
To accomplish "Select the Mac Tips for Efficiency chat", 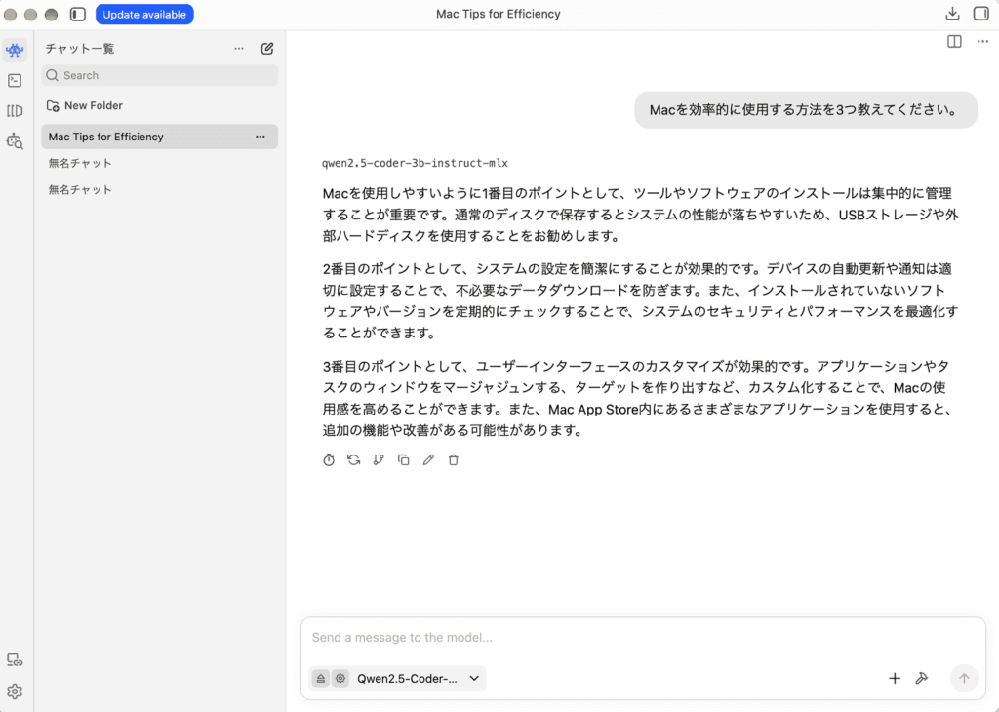I will coord(159,137).
